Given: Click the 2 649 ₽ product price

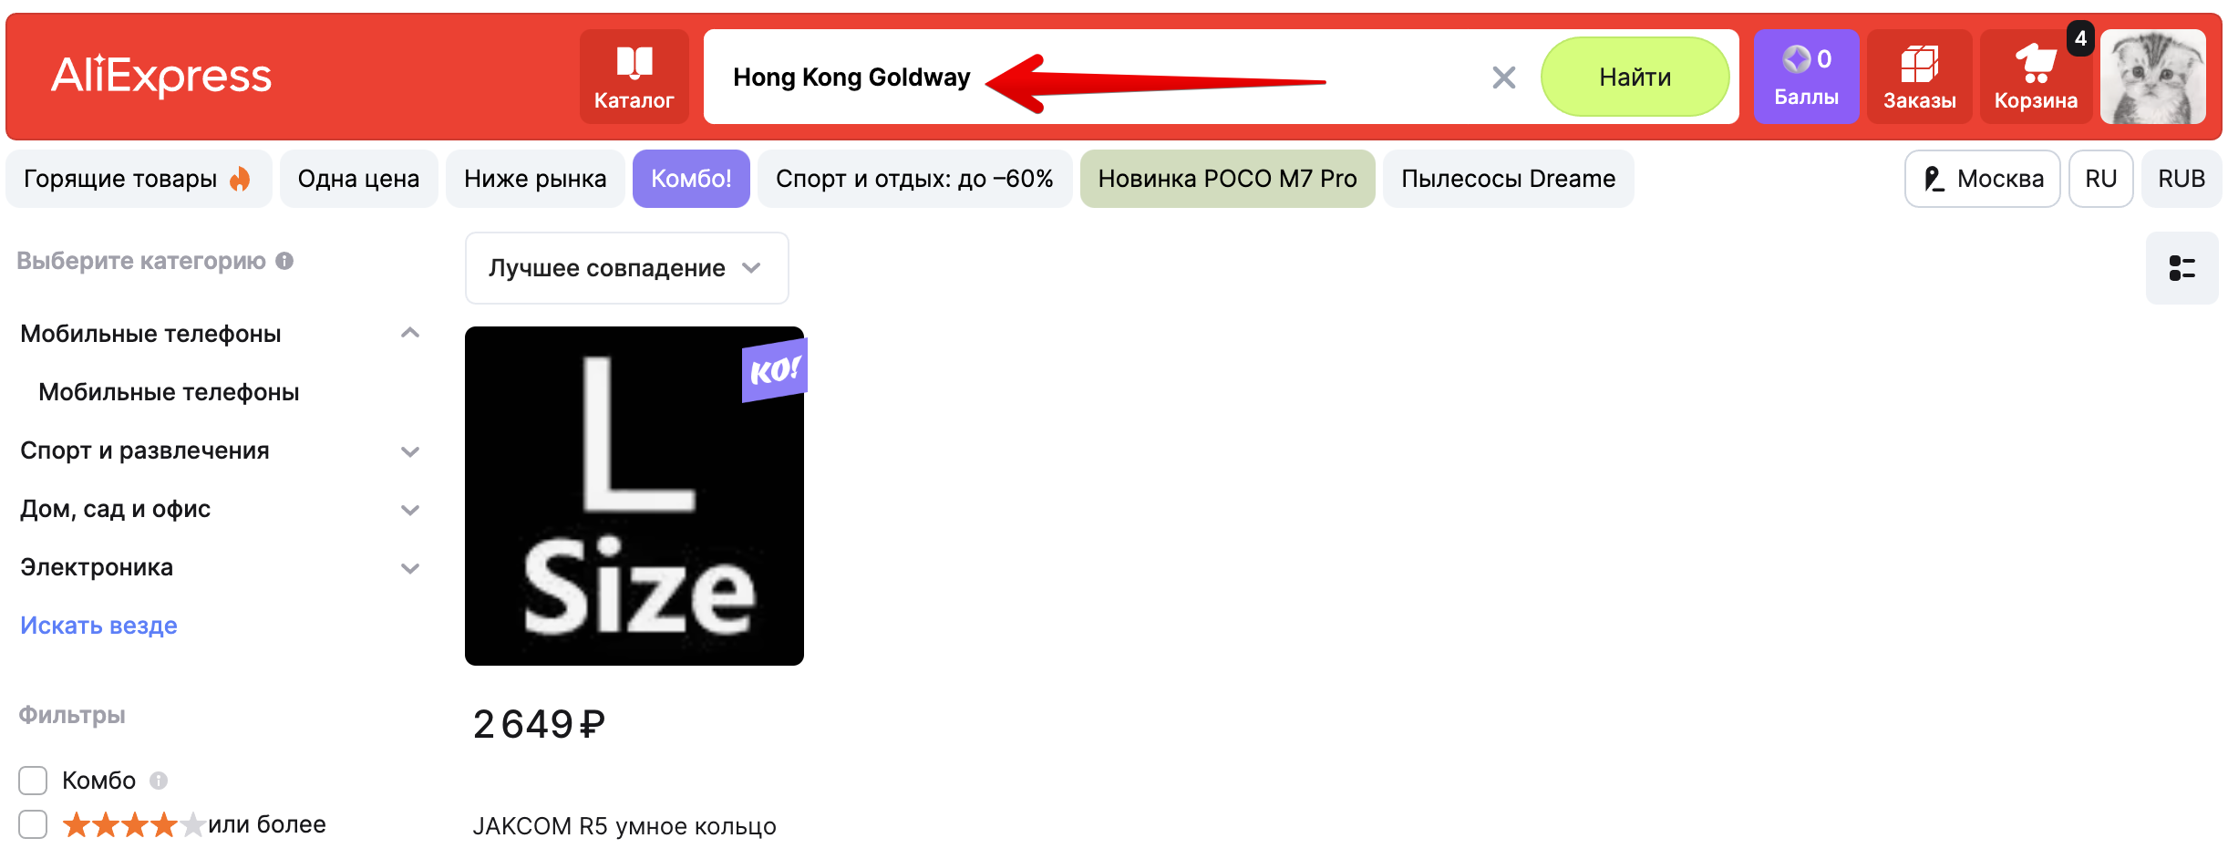Looking at the screenshot, I should (539, 725).
